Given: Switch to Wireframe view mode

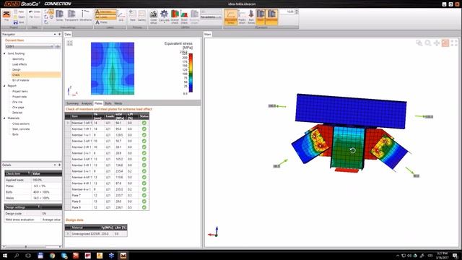Looking at the screenshot, I should click(x=85, y=15).
